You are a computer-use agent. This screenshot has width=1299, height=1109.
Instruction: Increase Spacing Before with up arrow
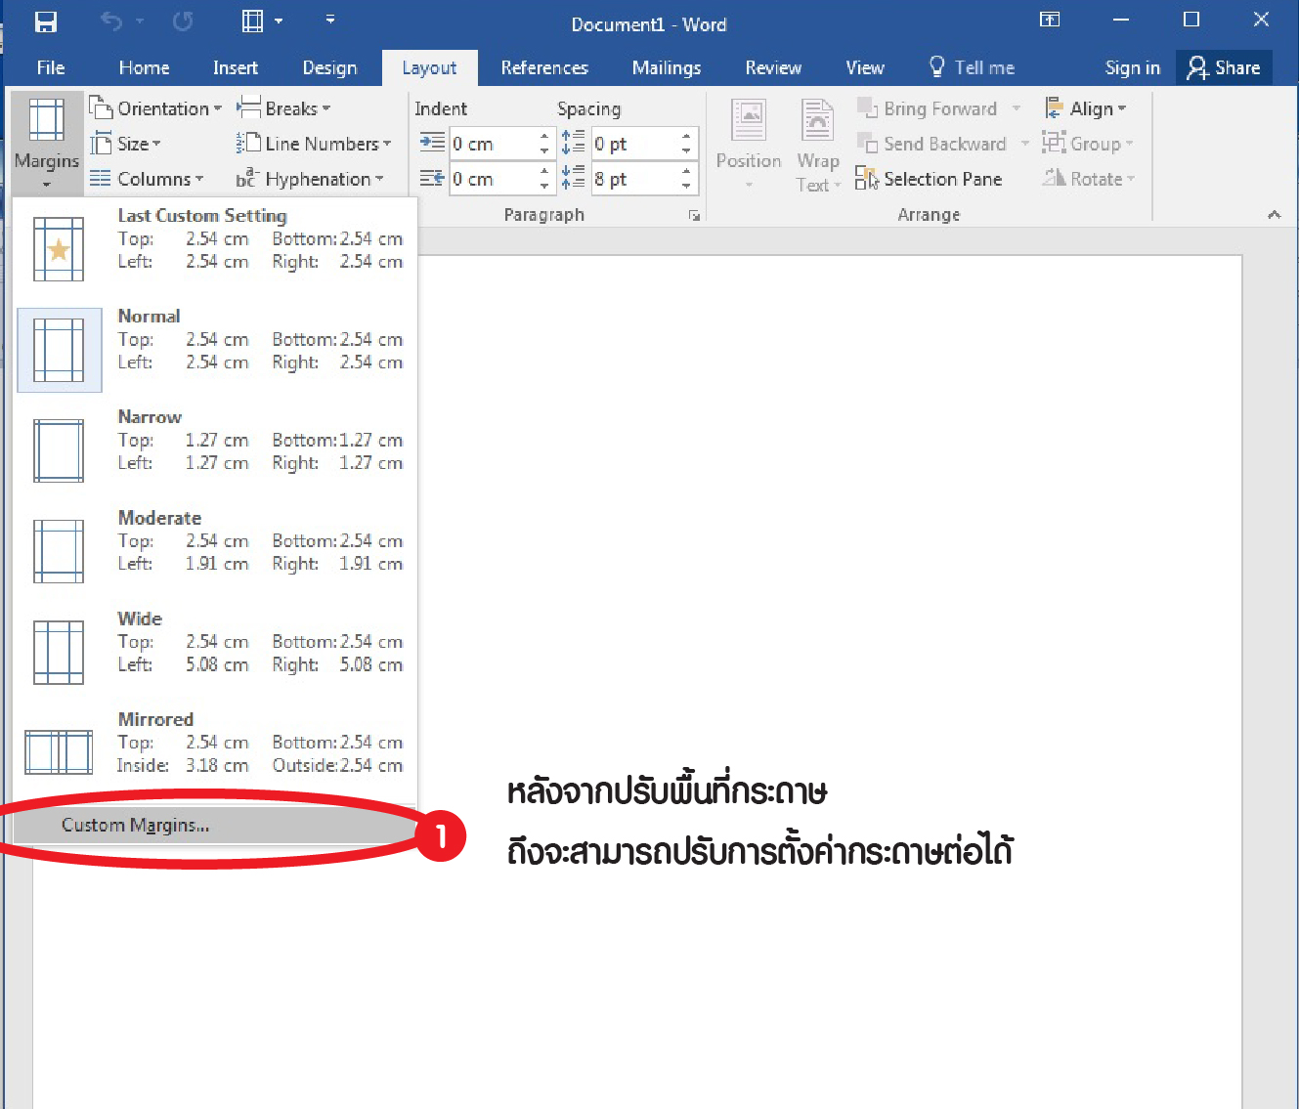coord(687,137)
